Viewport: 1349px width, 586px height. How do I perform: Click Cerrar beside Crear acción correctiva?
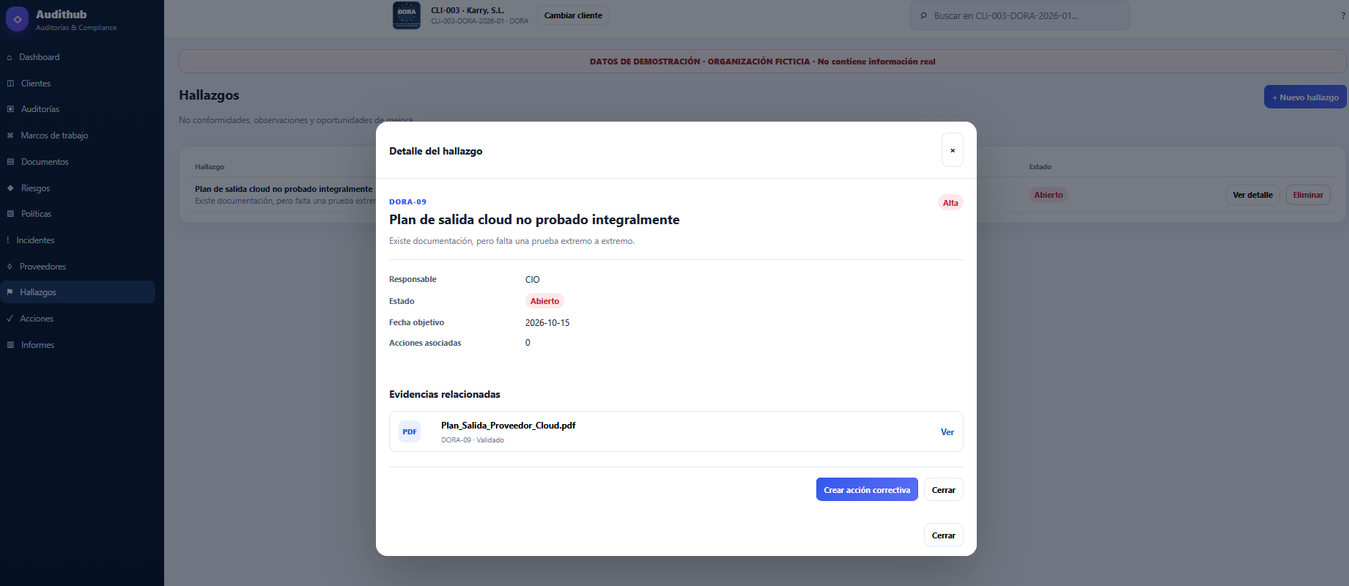(x=944, y=490)
